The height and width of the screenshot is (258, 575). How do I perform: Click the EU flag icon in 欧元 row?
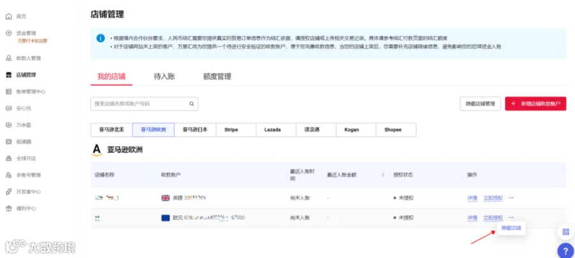pyautogui.click(x=165, y=218)
